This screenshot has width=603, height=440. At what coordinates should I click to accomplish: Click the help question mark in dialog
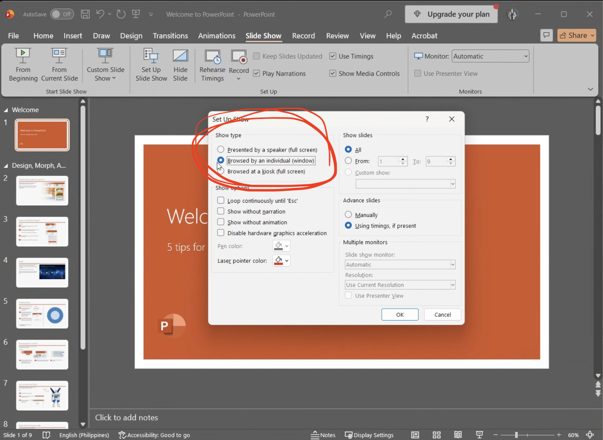tap(427, 119)
